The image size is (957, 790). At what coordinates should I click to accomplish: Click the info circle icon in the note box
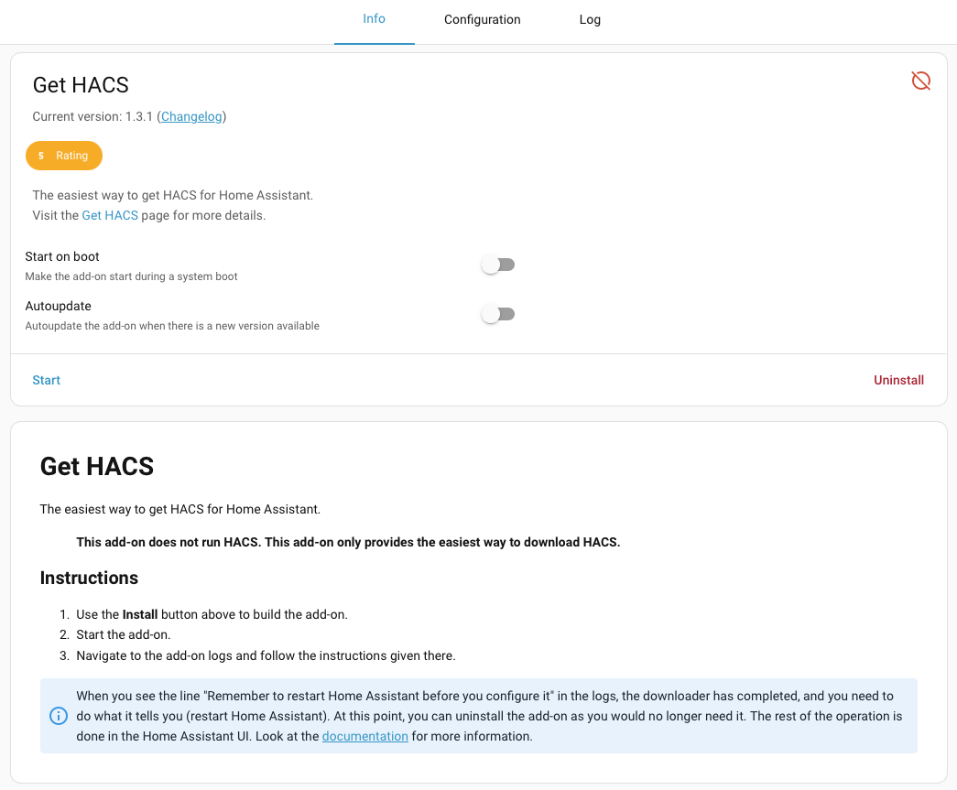pyautogui.click(x=59, y=716)
